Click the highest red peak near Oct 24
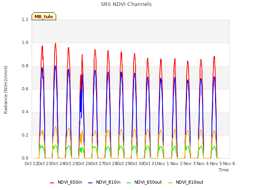Image resolution: width=253 pixels, height=190 pixels. coord(55,44)
